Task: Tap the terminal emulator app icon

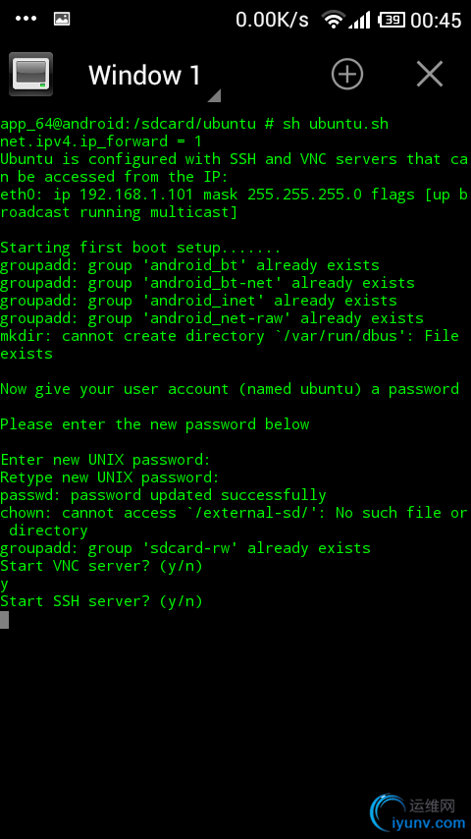Action: coord(31,74)
